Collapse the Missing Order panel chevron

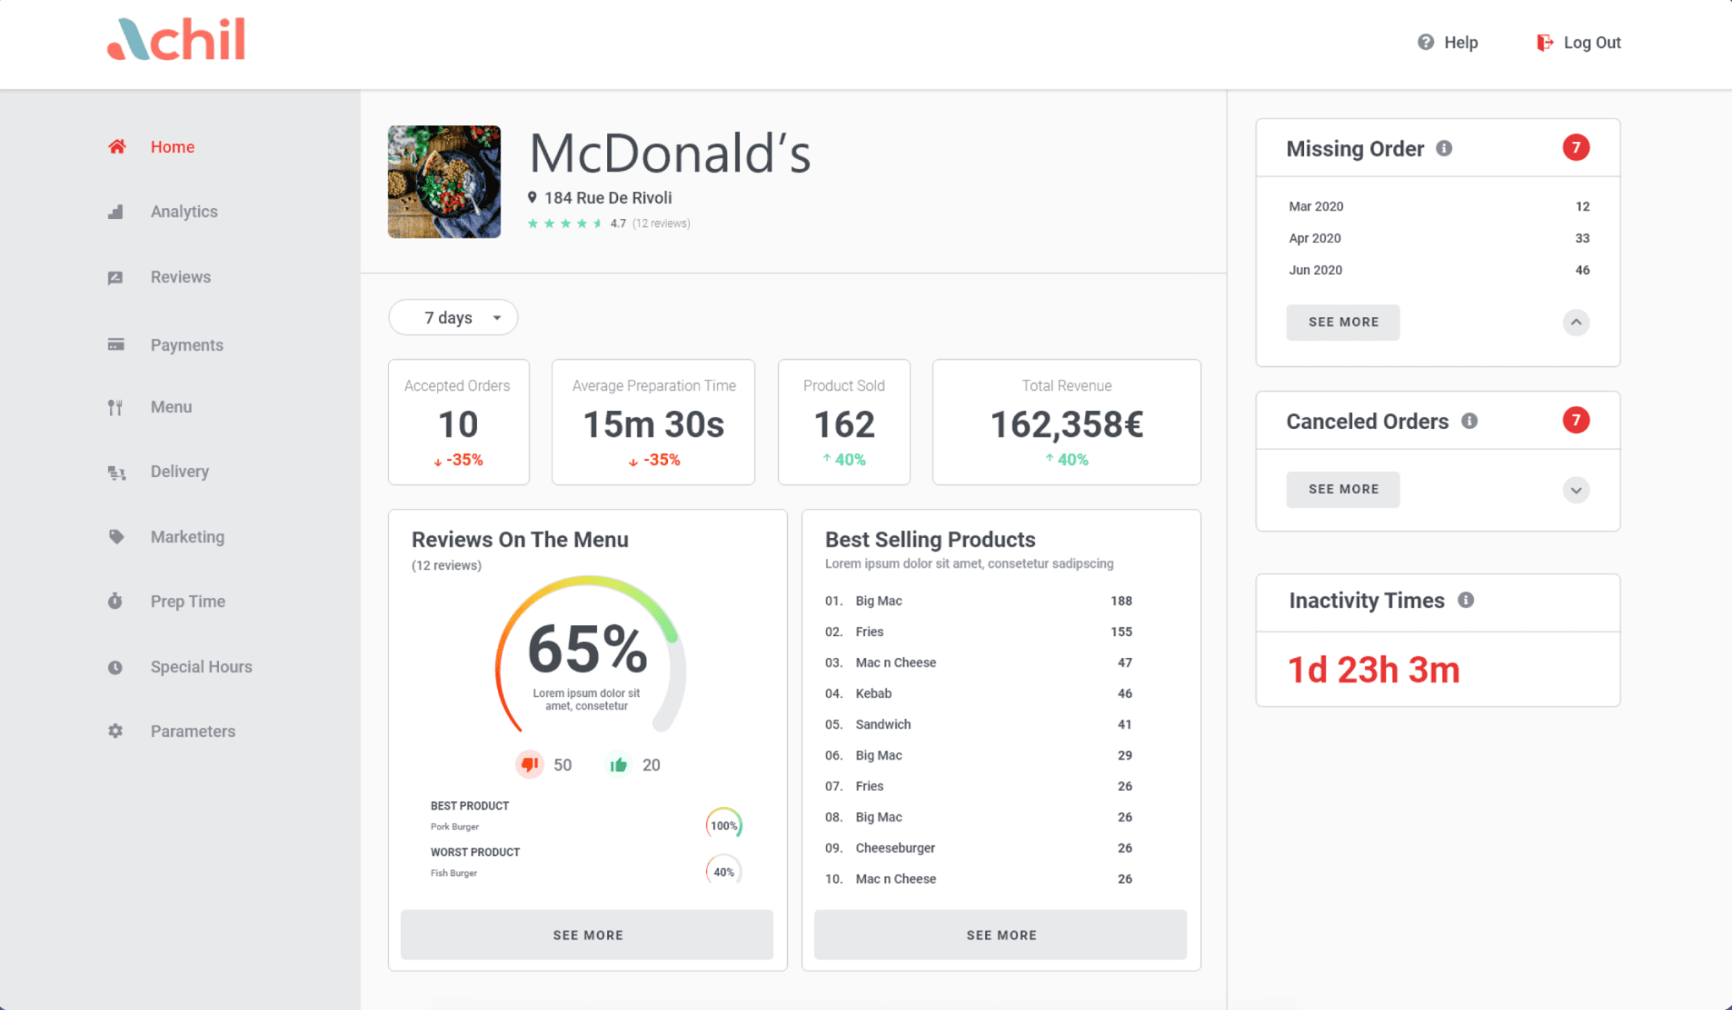point(1576,322)
